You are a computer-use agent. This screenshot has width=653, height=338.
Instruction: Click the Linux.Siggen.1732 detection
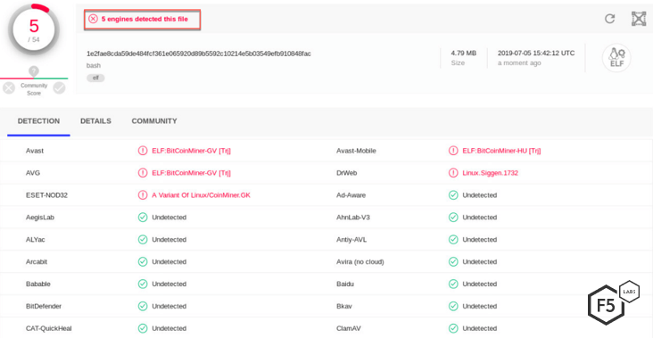[490, 173]
